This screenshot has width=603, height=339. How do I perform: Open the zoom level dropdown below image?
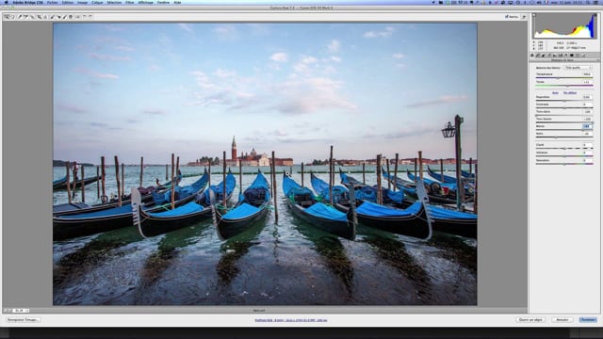coord(21,310)
